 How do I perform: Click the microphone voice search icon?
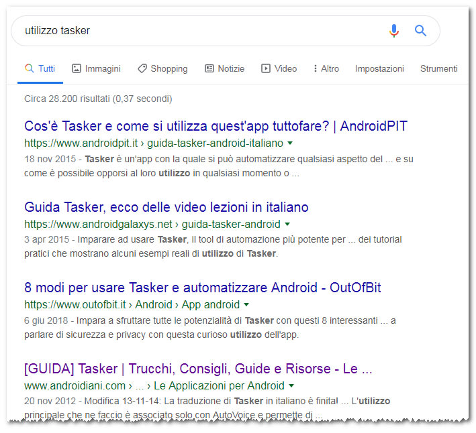(393, 31)
